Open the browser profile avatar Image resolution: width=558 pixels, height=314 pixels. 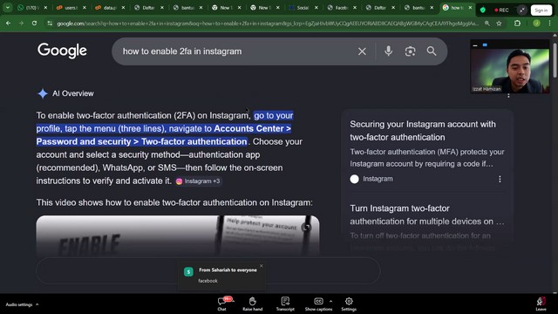pos(537,24)
